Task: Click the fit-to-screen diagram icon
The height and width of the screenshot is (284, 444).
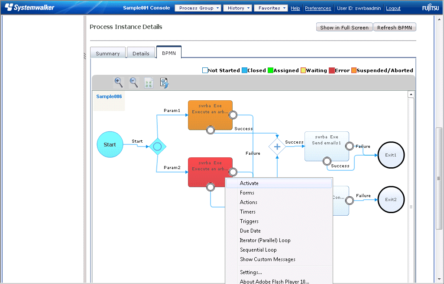Action: (x=149, y=83)
